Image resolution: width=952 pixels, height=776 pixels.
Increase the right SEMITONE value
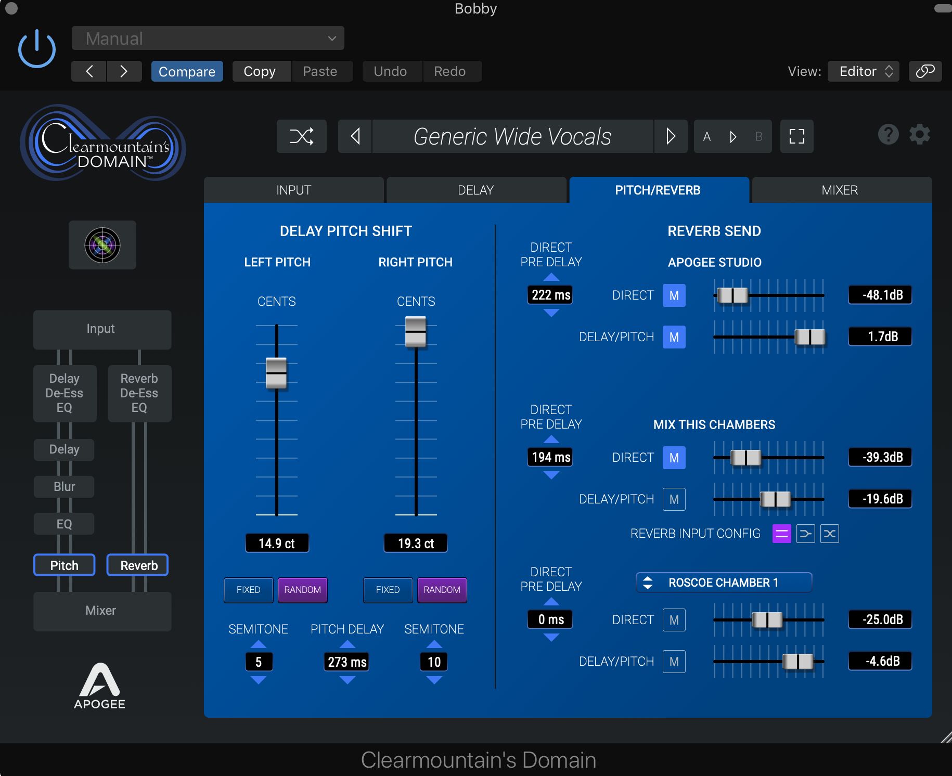tap(434, 644)
